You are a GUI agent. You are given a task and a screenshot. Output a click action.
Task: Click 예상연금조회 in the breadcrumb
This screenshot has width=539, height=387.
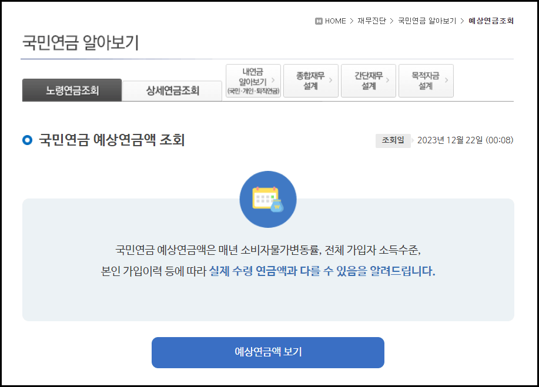[x=490, y=21]
